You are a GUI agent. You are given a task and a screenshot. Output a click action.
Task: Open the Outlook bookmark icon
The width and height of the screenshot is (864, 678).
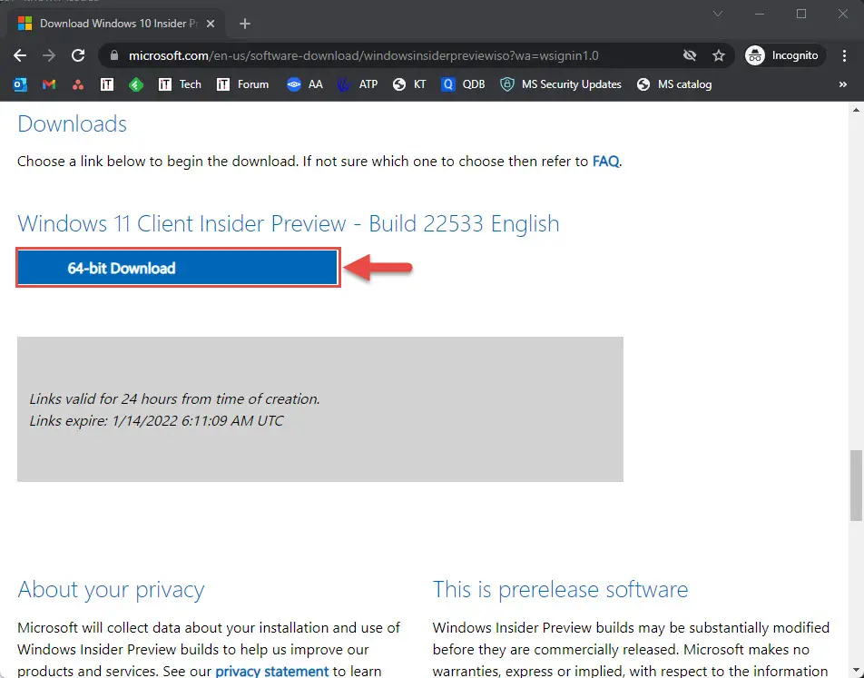coord(20,84)
